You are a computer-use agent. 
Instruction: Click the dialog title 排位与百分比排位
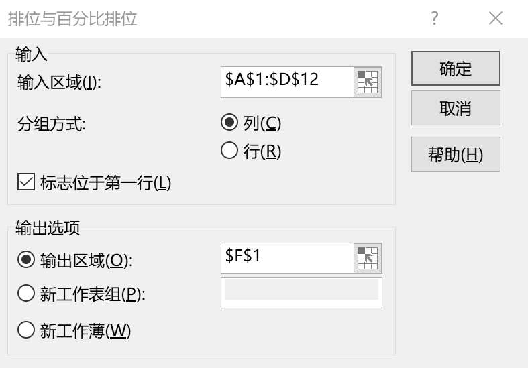tap(72, 18)
